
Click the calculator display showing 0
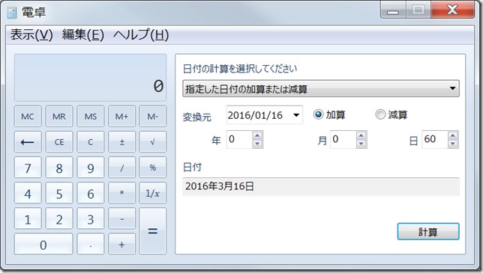pos(90,78)
